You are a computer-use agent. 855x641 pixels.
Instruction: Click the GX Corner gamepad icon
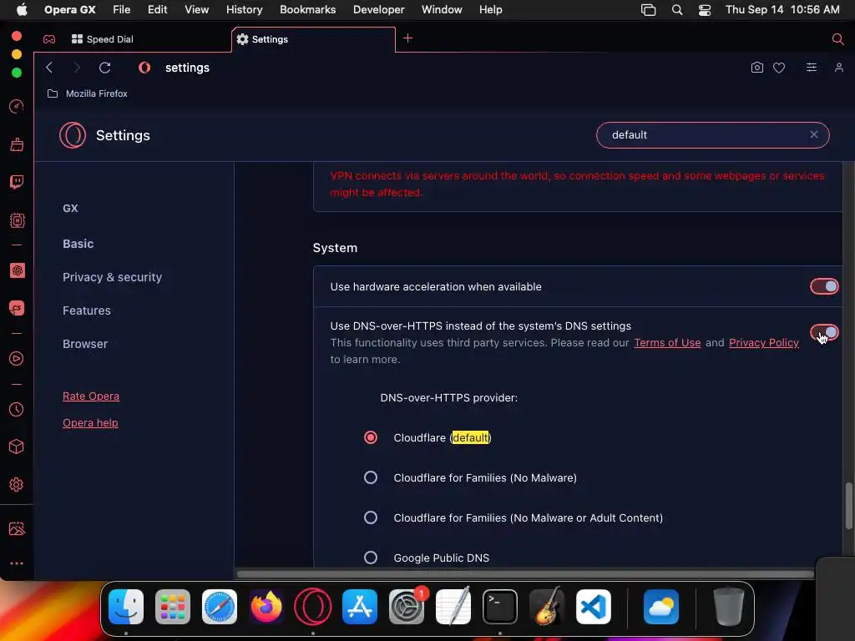click(49, 39)
